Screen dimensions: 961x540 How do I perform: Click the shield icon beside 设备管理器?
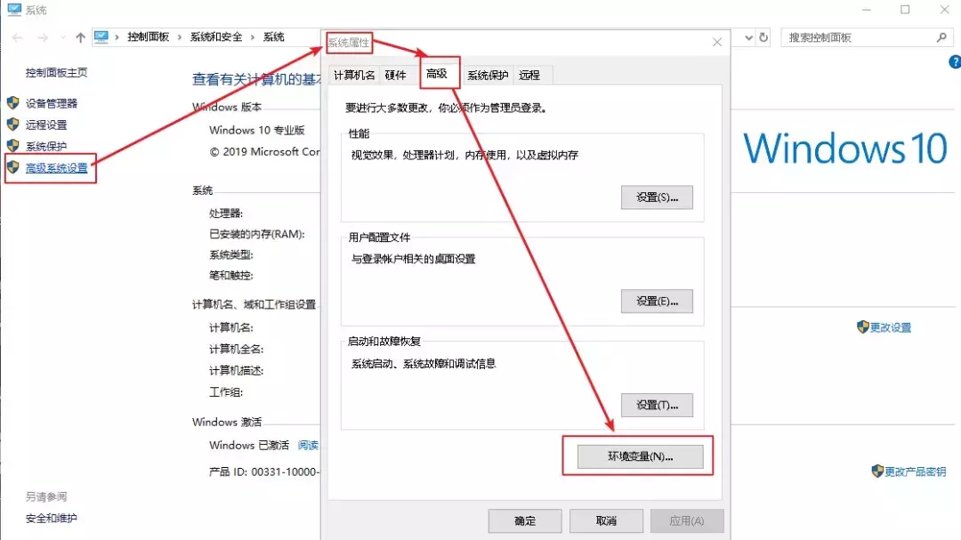click(x=12, y=103)
